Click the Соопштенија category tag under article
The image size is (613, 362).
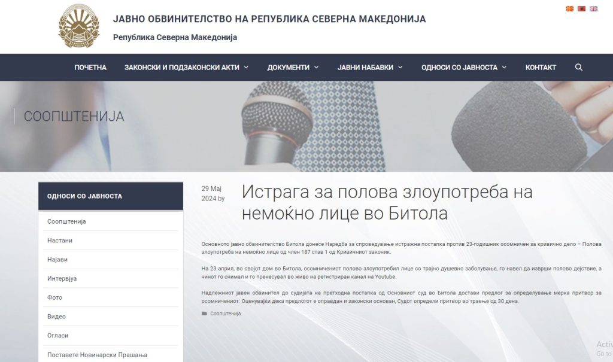pyautogui.click(x=225, y=314)
